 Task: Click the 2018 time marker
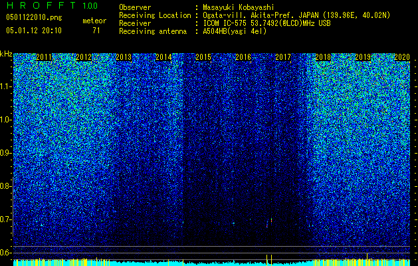323,57
